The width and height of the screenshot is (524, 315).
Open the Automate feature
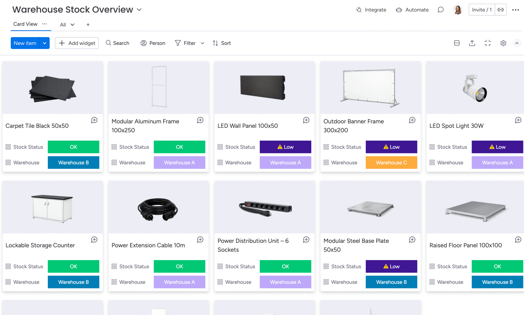coord(412,10)
